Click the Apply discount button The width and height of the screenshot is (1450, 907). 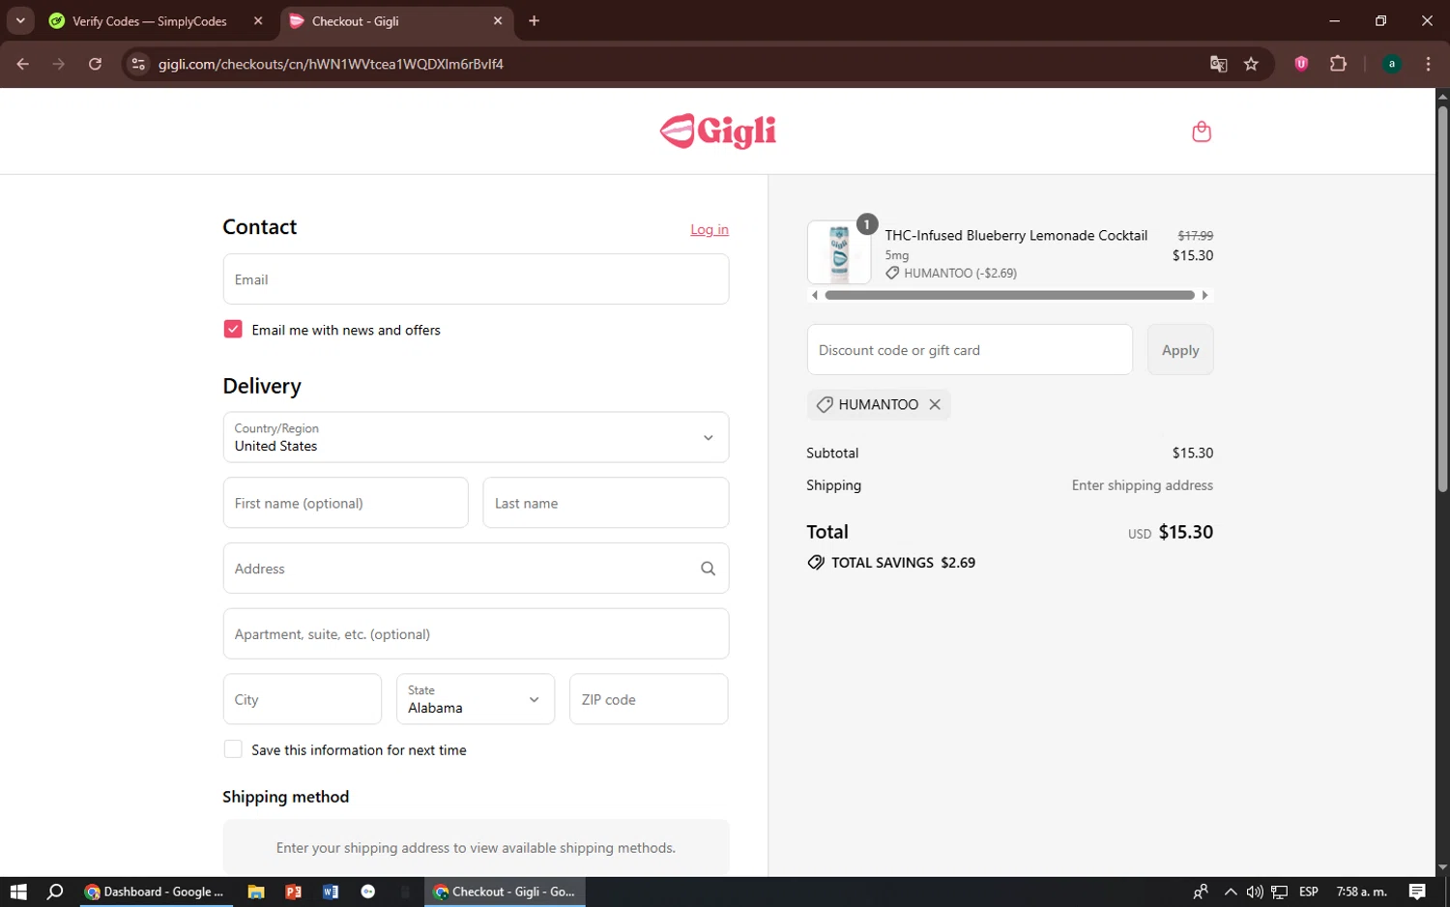[x=1180, y=350]
